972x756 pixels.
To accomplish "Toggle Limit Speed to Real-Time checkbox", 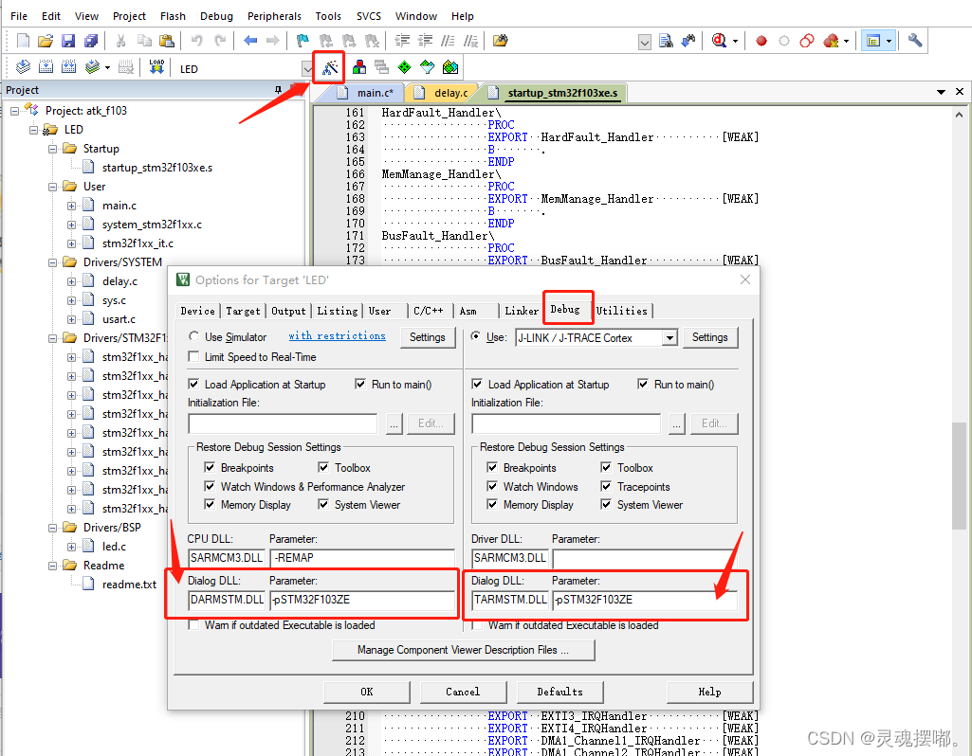I will pyautogui.click(x=194, y=356).
